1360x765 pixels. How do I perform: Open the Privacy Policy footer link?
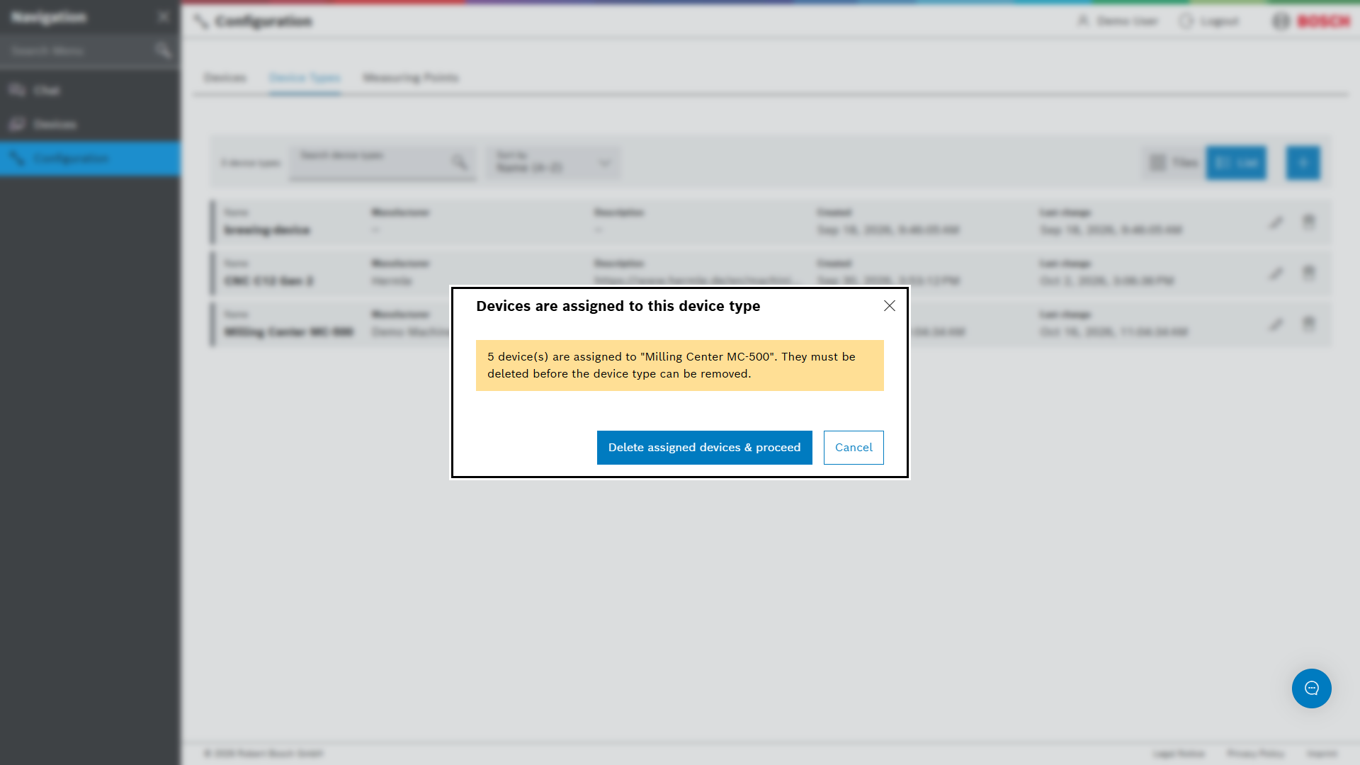[x=1255, y=754]
